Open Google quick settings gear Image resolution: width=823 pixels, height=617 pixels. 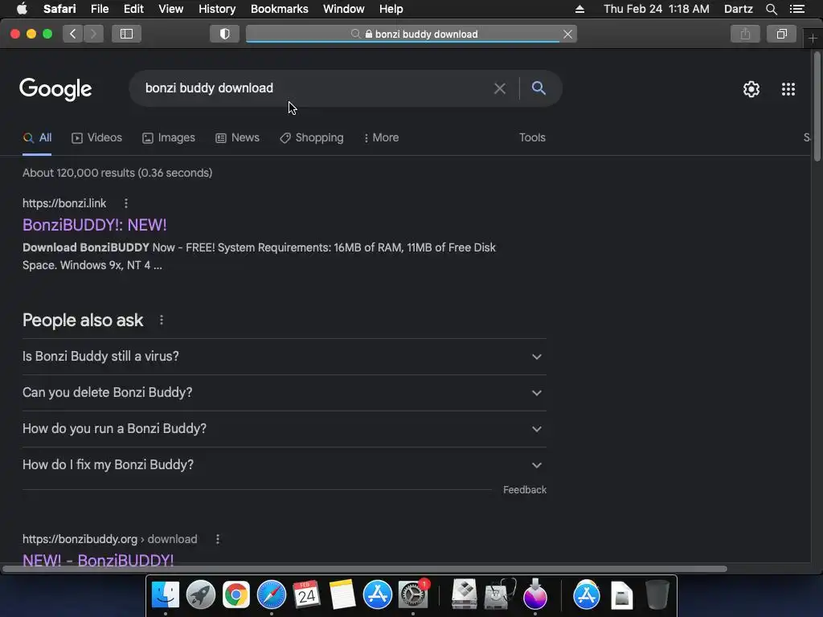tap(751, 89)
